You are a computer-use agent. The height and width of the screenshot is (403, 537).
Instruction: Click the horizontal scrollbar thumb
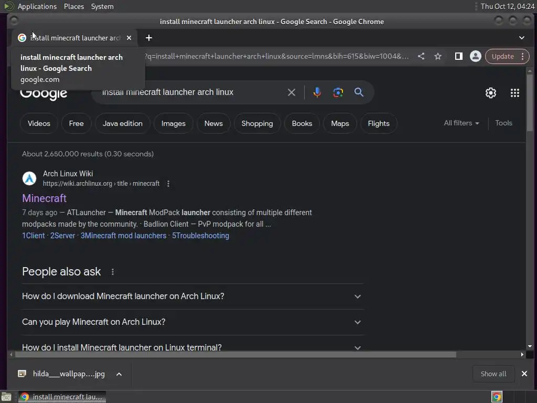tap(235, 354)
